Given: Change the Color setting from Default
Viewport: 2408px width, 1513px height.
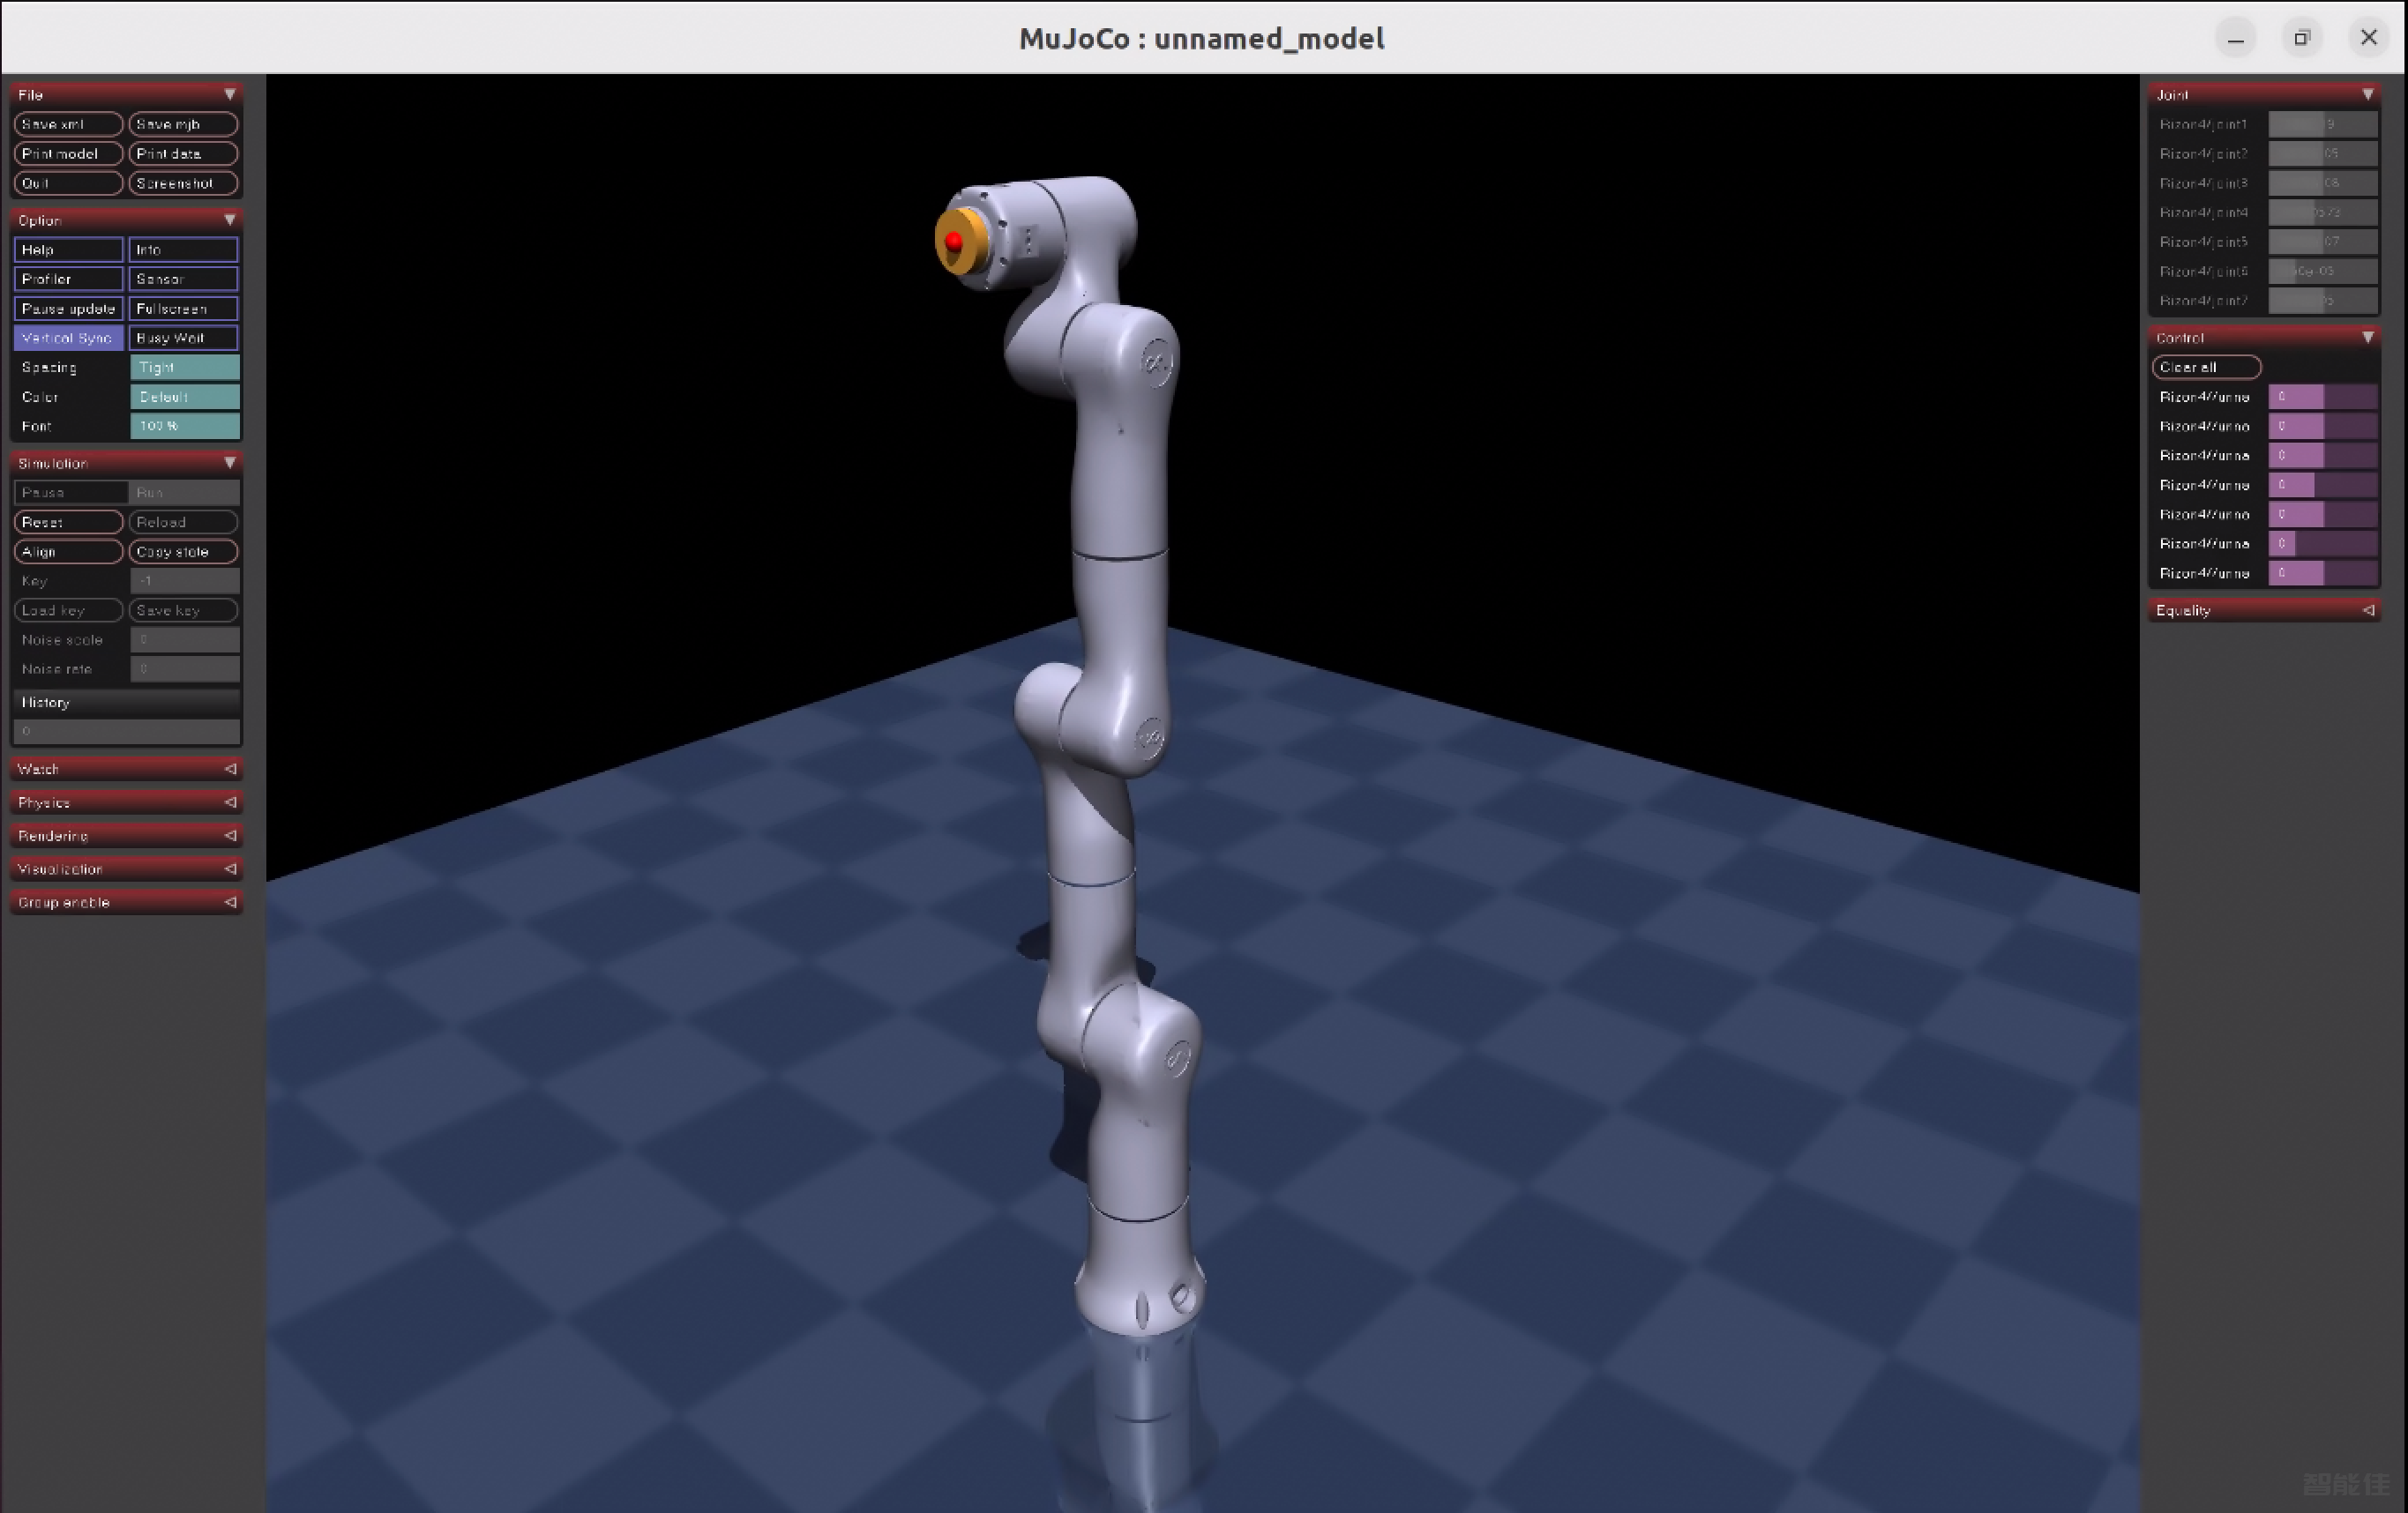Looking at the screenshot, I should click(185, 397).
